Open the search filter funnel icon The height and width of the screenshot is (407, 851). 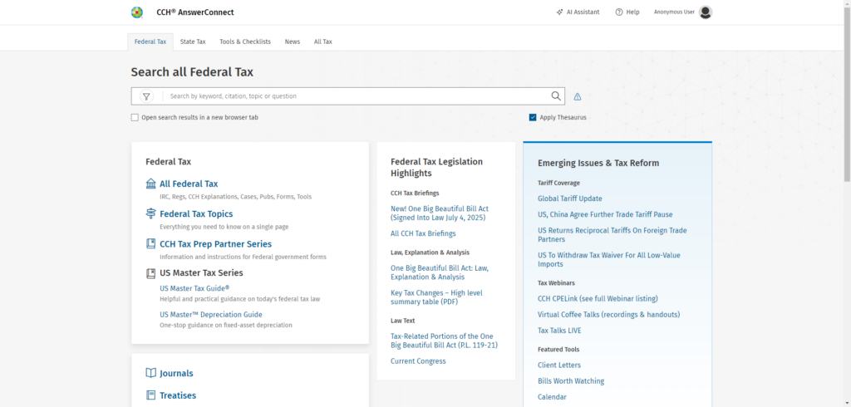pos(146,96)
